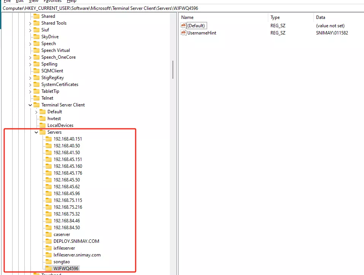This screenshot has width=364, height=275.
Task: Open the View menu
Action: click(33, 1)
